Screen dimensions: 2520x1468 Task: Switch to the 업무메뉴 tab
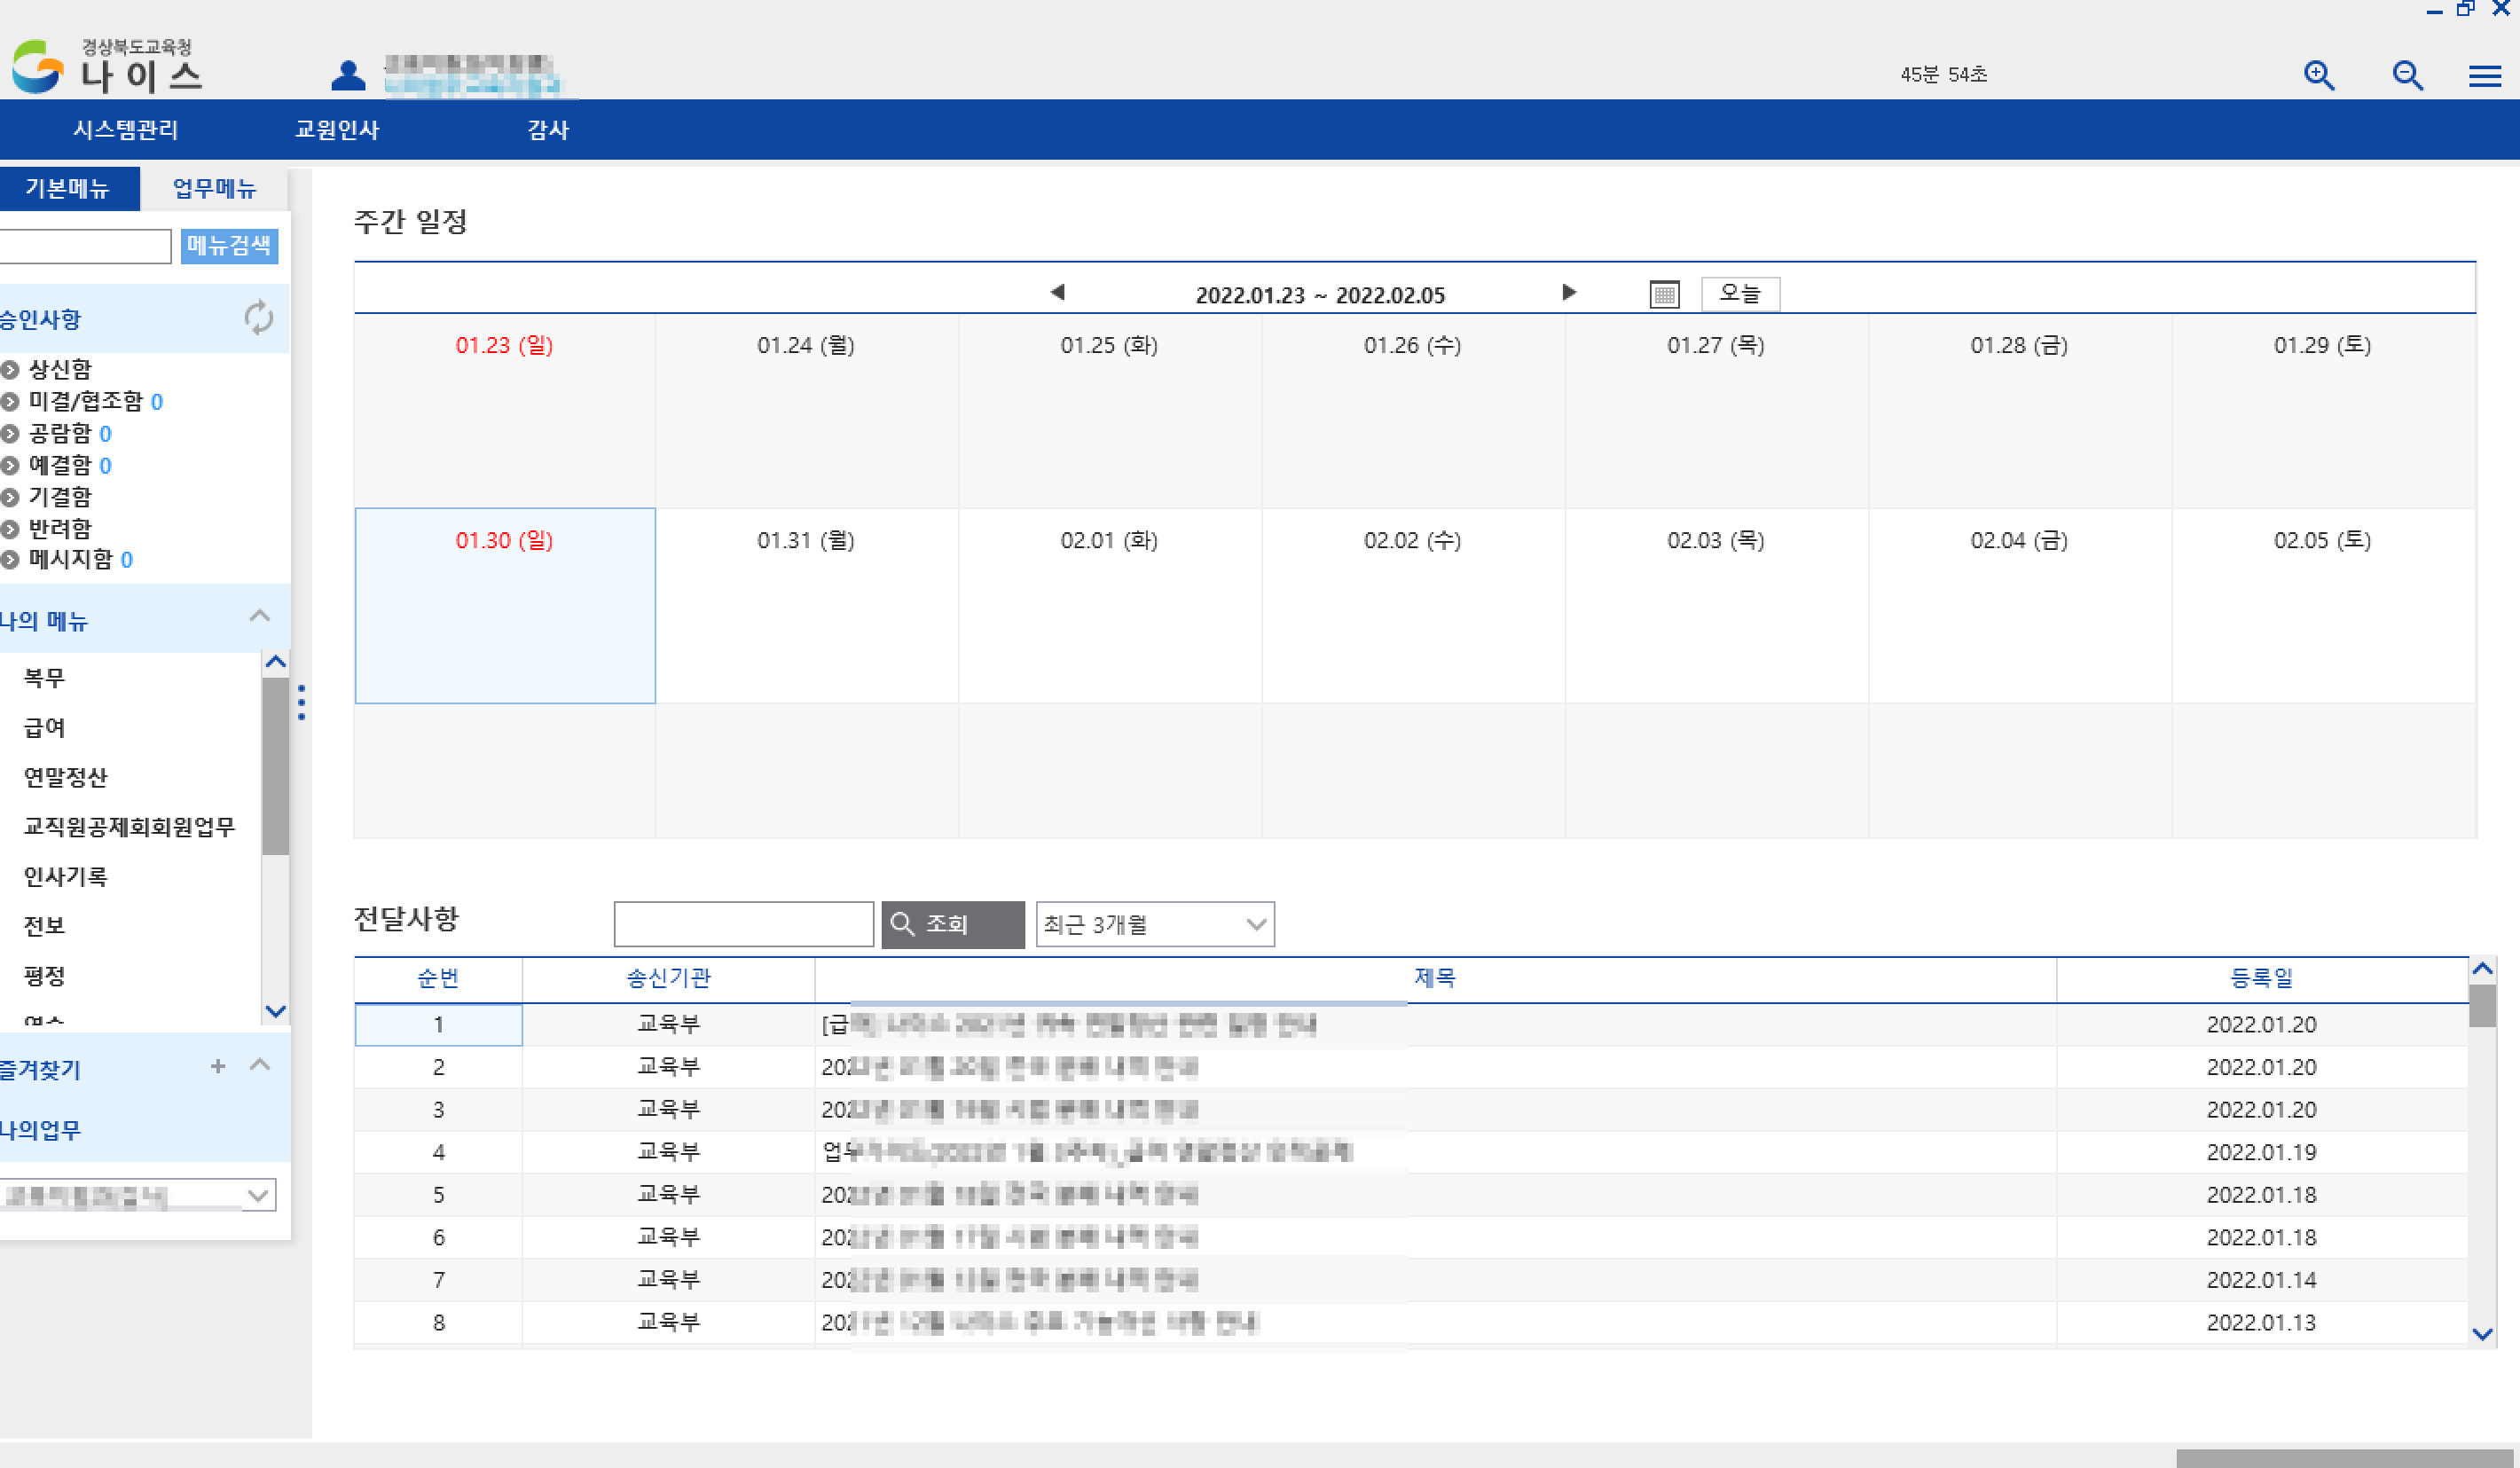point(214,188)
